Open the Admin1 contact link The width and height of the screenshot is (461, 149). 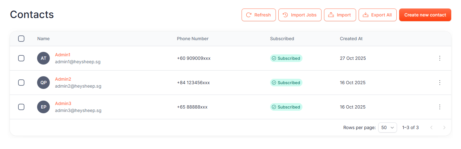[x=63, y=55]
